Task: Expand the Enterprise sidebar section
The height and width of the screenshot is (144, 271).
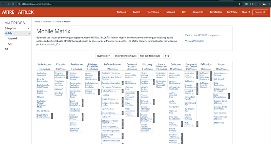Action: 29,28
